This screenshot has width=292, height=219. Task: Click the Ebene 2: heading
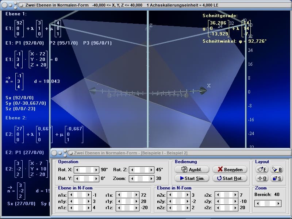(x=16, y=118)
